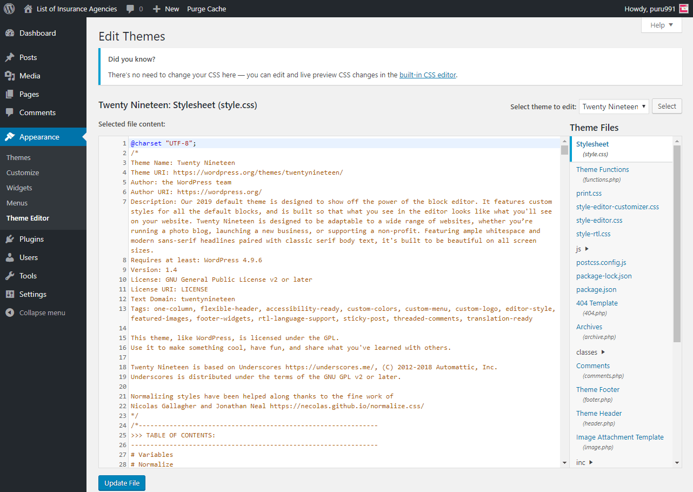Screen dimensions: 693x492
Task: Click the New label in admin bar
Action: pos(172,9)
